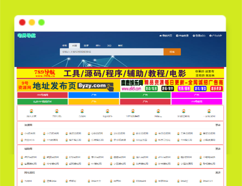Click the icon beside 115资源网
The width and height of the screenshot is (242, 186).
pyautogui.click(x=44, y=140)
